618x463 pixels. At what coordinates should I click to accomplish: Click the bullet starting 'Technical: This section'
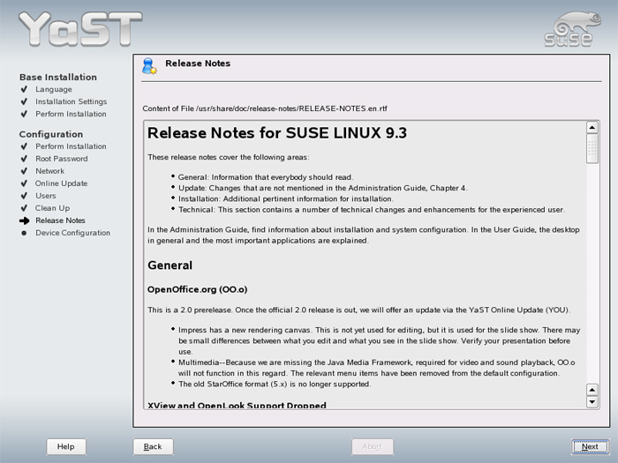click(x=372, y=210)
